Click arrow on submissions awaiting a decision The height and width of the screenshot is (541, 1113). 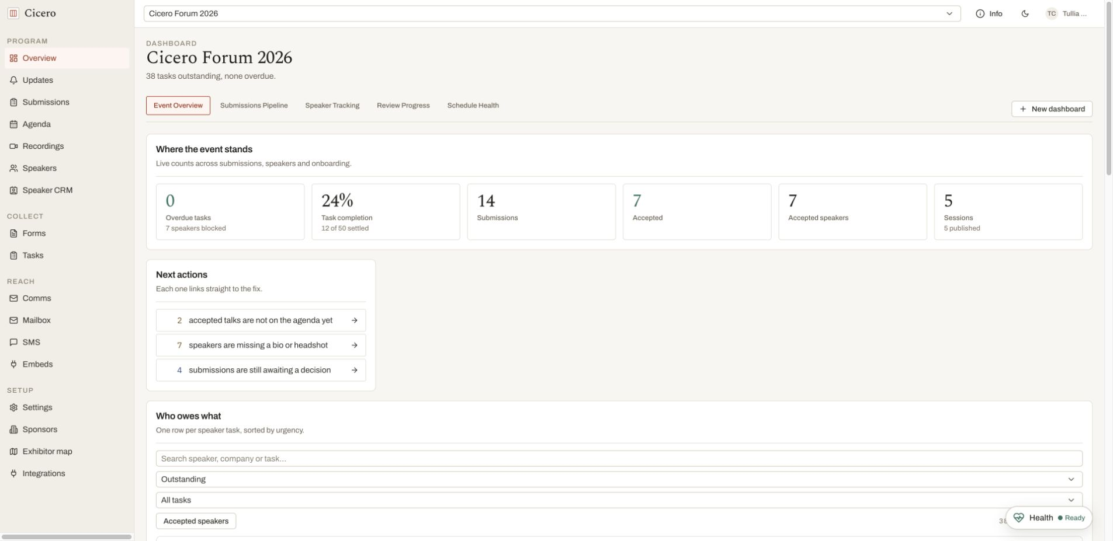point(354,370)
